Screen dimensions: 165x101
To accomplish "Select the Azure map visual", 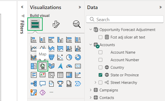I will (60, 66).
